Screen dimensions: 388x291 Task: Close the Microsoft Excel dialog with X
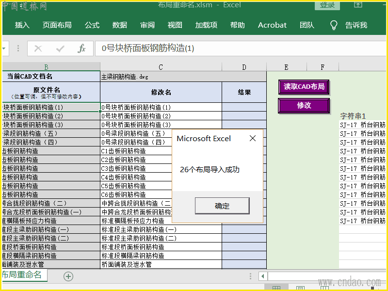pos(252,139)
